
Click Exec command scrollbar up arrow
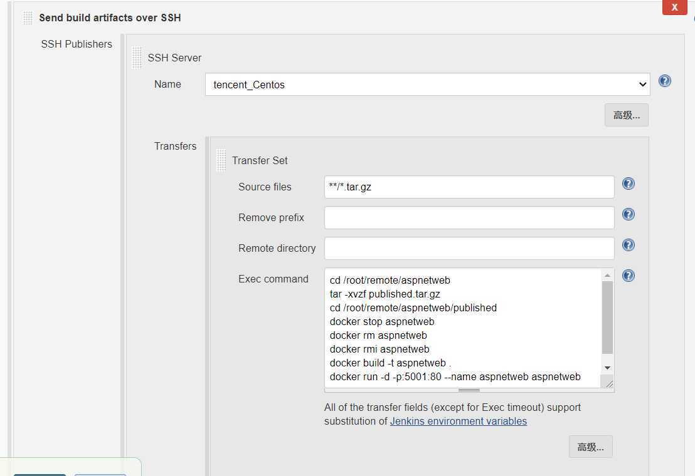607,275
